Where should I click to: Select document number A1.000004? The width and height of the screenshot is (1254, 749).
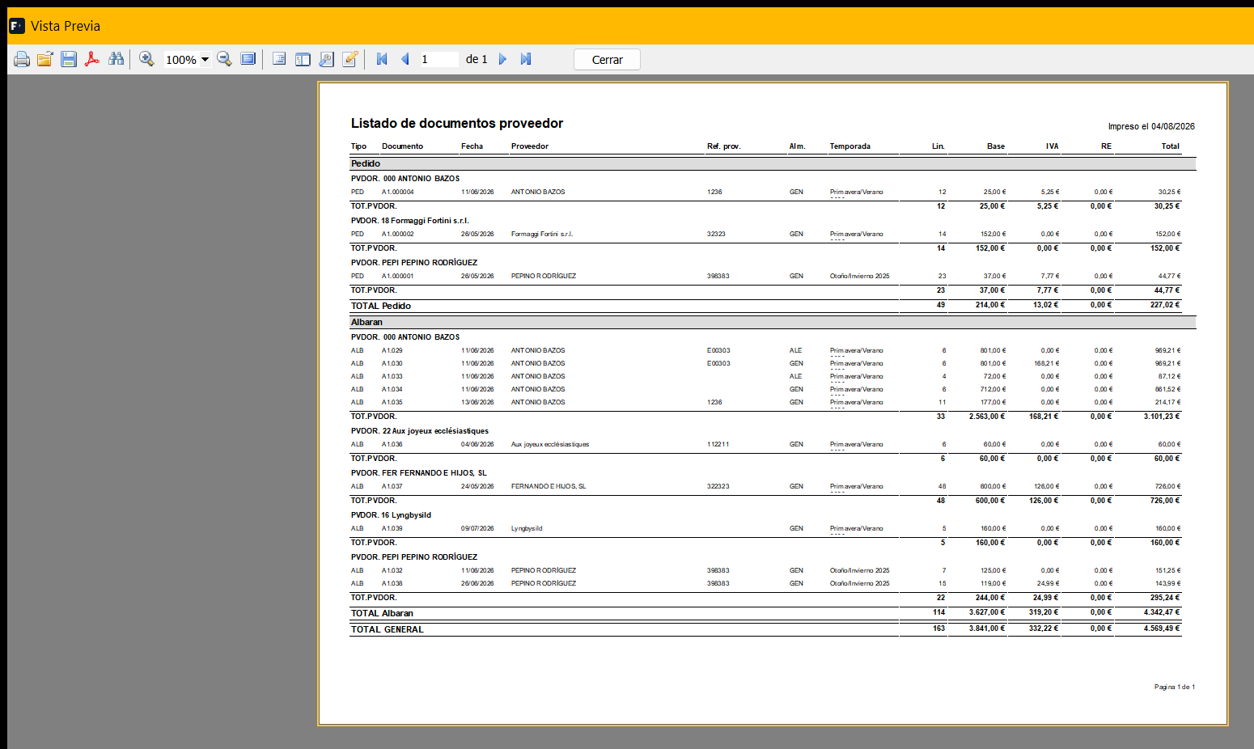(398, 192)
